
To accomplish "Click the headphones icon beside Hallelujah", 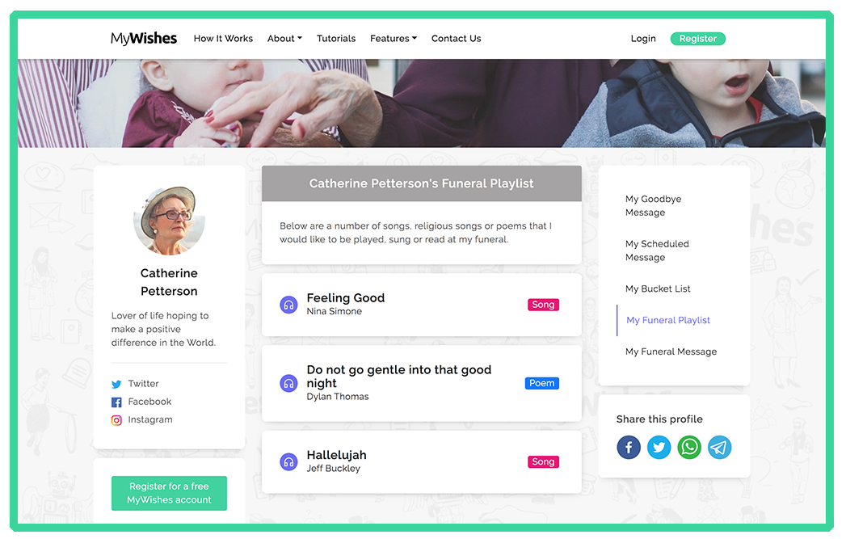I will [288, 461].
